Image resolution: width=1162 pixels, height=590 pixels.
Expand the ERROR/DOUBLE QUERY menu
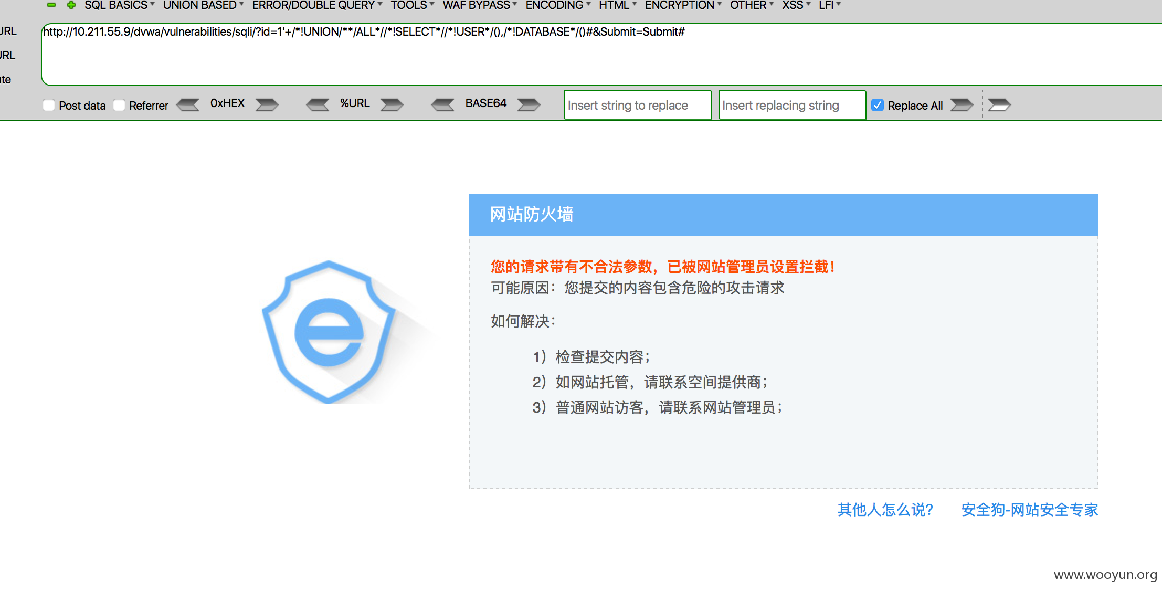click(317, 5)
